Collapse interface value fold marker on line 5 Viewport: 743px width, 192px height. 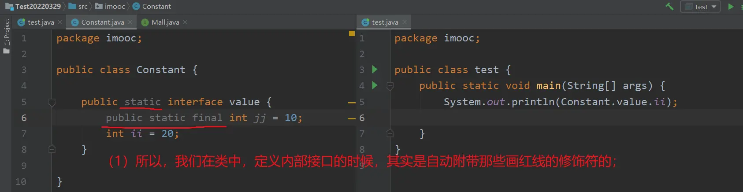click(52, 102)
